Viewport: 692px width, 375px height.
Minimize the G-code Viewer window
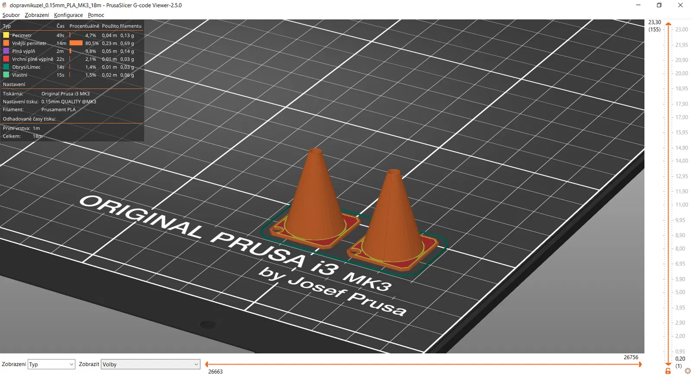click(638, 5)
